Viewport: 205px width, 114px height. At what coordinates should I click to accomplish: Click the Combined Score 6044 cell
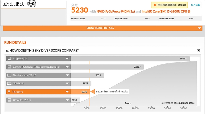[x=180, y=18]
